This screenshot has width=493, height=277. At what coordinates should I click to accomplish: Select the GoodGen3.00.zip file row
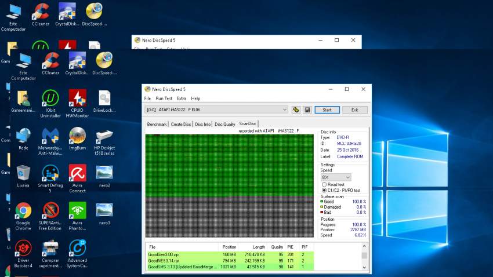(230, 254)
